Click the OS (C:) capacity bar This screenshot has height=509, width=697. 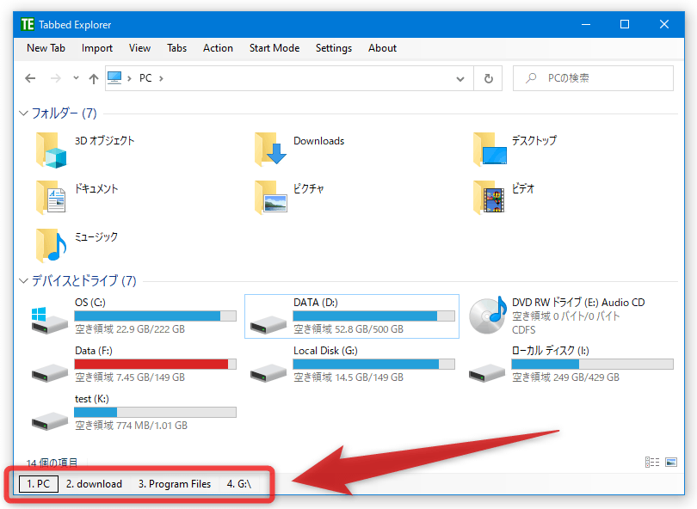155,316
